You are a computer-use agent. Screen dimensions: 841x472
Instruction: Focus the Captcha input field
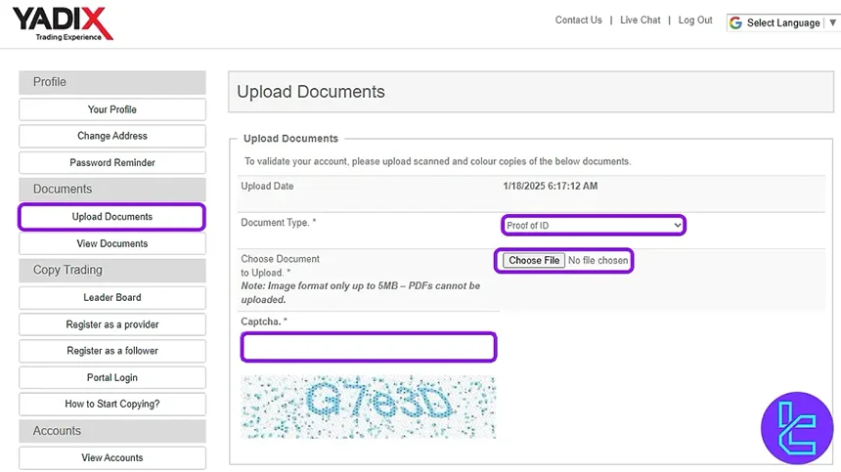369,347
